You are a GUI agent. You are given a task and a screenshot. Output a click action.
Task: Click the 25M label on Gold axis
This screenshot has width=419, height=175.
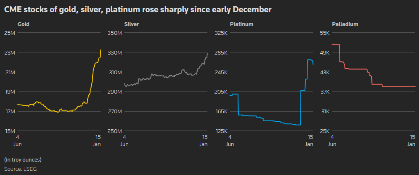10,33
